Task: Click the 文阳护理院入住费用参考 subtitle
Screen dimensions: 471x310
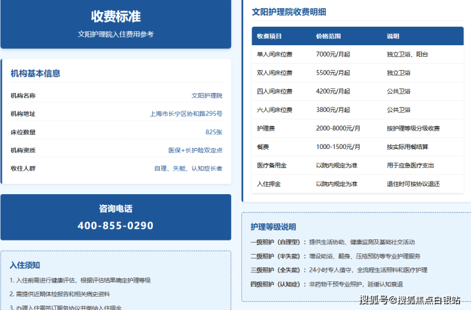Action: coord(116,34)
